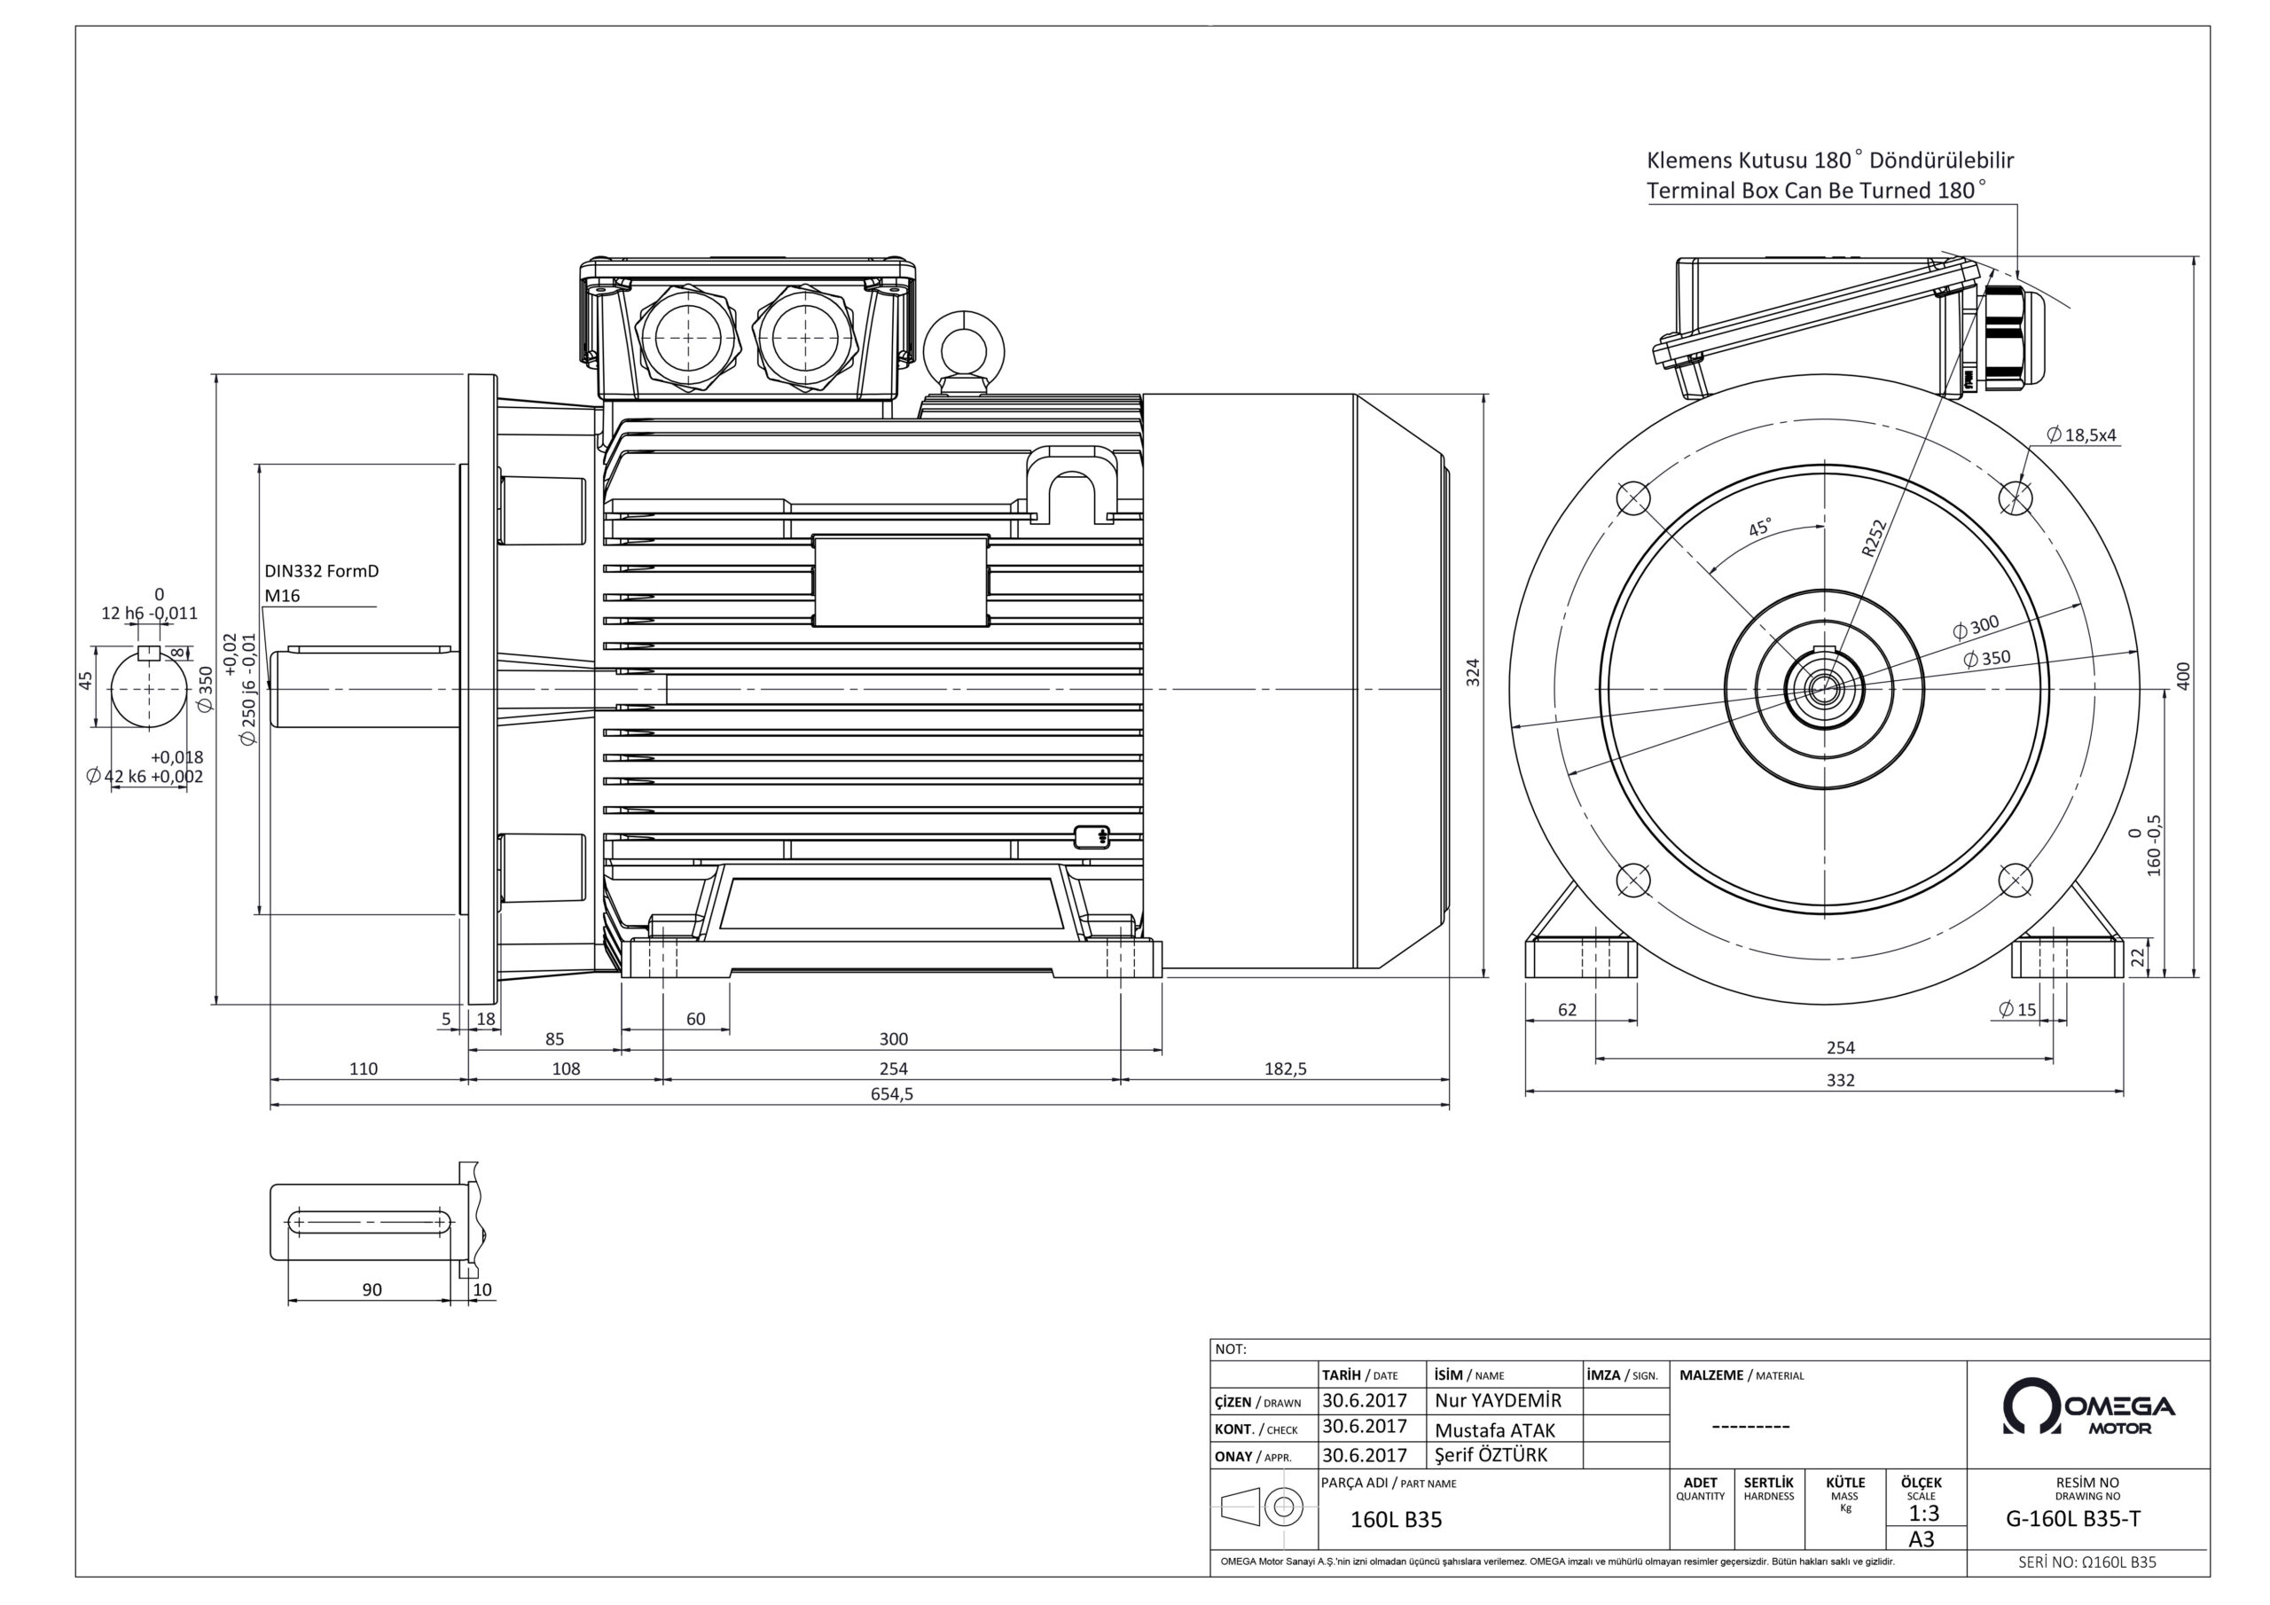Click the 400 overall height dimension

(2184, 676)
